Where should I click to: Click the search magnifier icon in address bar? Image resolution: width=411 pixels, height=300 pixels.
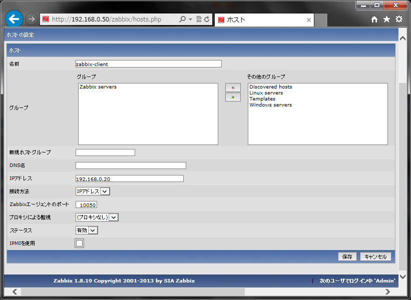182,19
